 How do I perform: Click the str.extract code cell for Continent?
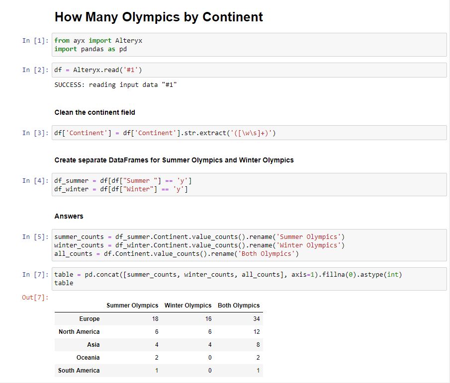[249, 133]
